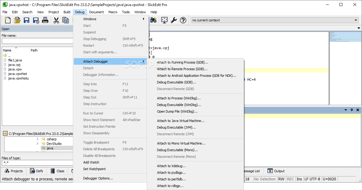Close the bottom panel with its X icon

(x=358, y=110)
